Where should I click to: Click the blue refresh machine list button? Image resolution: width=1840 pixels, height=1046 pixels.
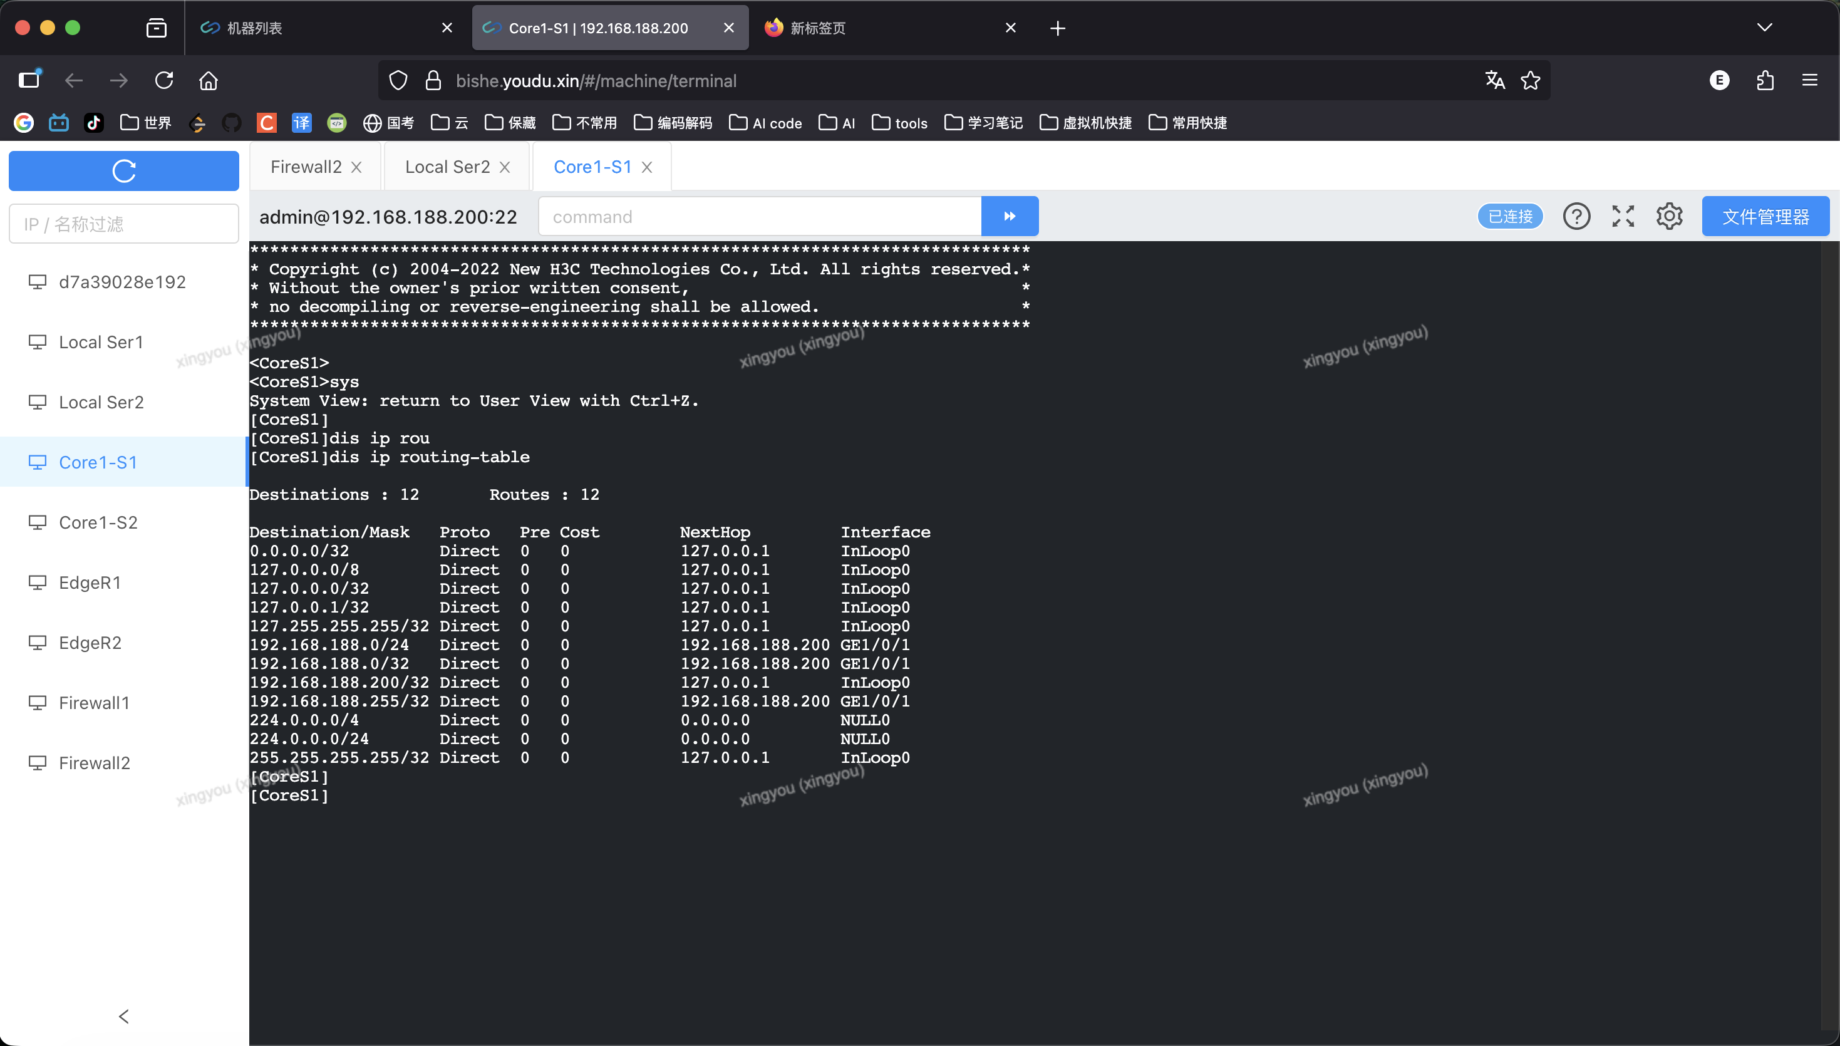tap(123, 171)
